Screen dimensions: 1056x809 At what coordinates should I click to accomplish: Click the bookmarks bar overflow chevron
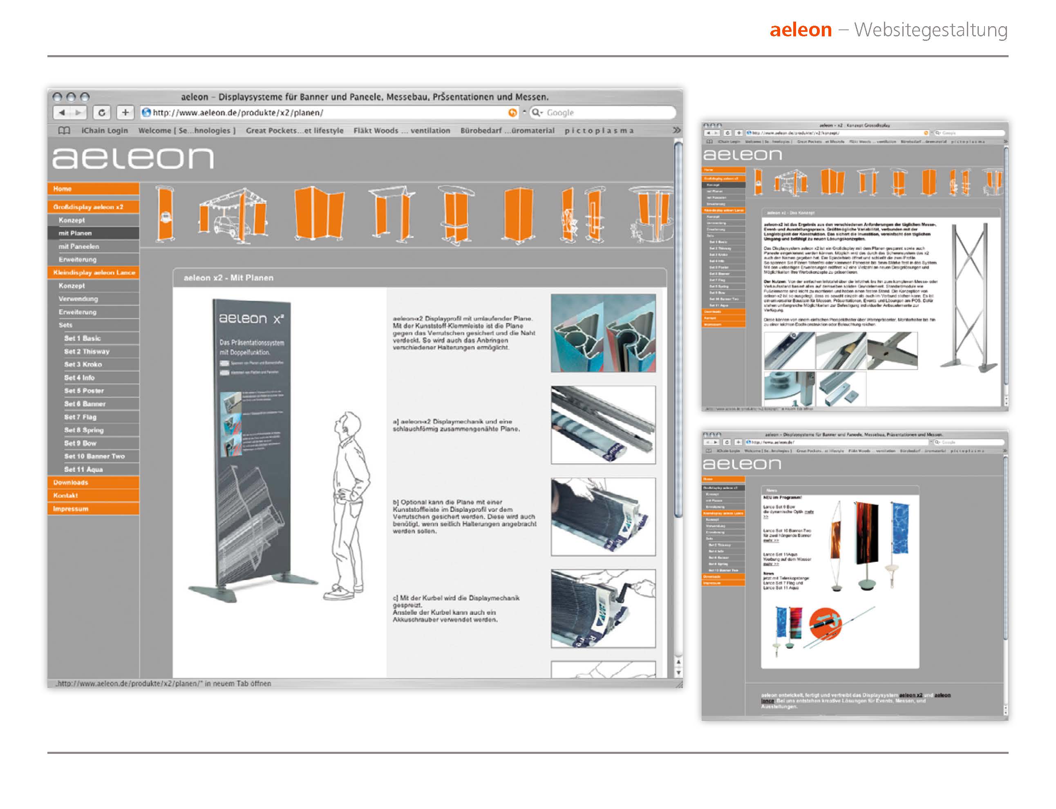pos(677,130)
